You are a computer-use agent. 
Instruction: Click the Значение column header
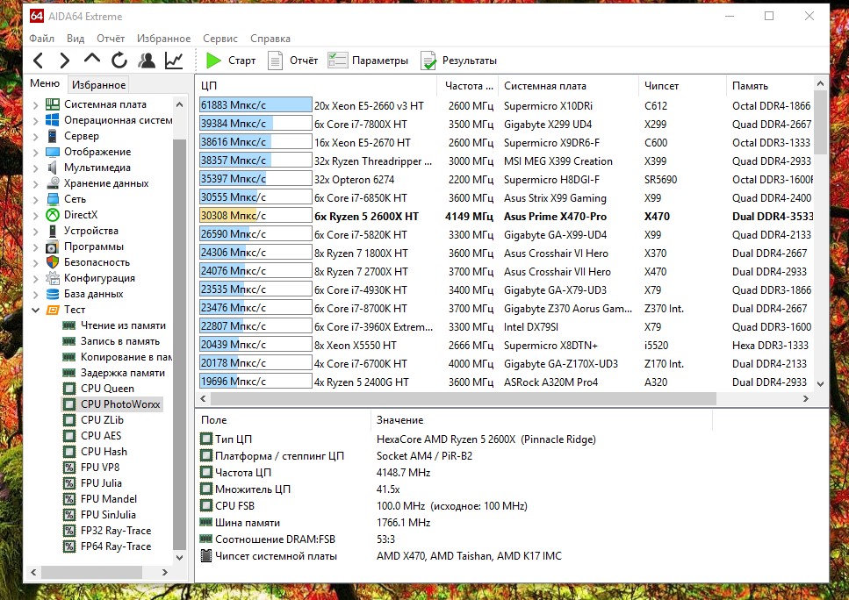pos(542,420)
